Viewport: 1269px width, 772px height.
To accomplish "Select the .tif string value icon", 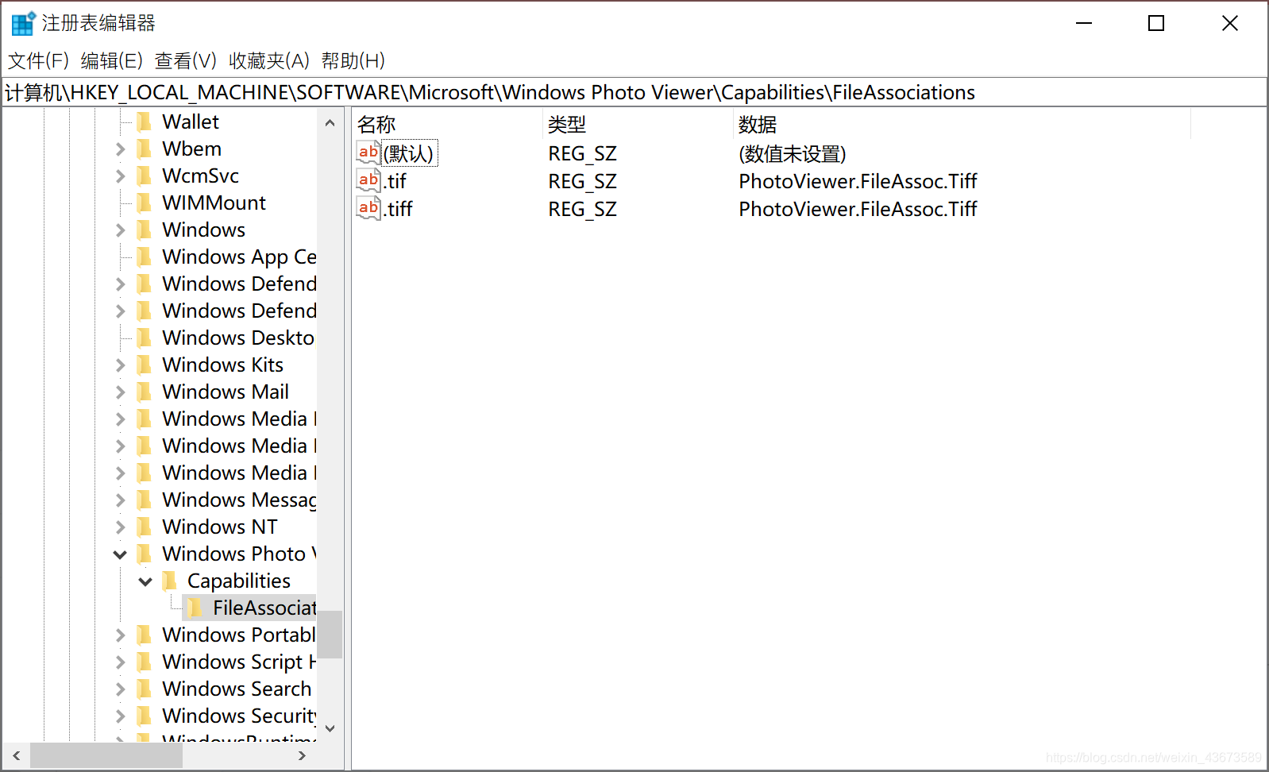I will click(x=368, y=181).
